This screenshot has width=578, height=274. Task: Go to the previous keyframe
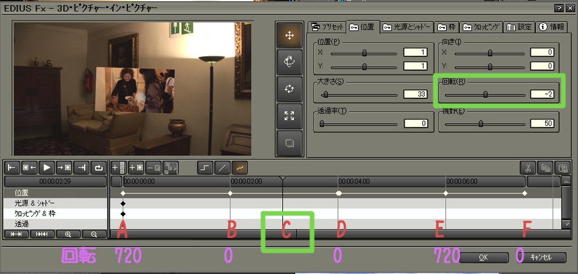click(x=29, y=168)
